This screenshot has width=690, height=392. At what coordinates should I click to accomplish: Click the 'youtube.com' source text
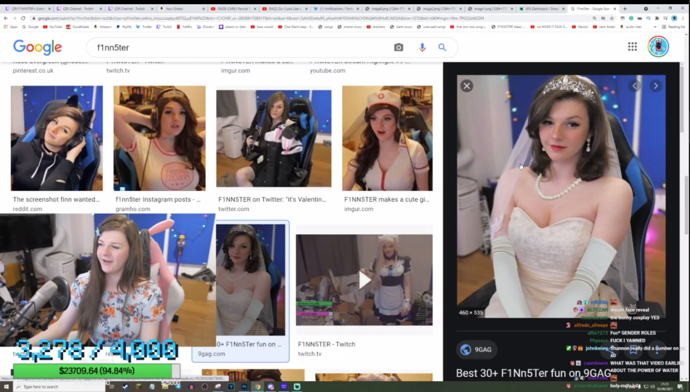(327, 70)
